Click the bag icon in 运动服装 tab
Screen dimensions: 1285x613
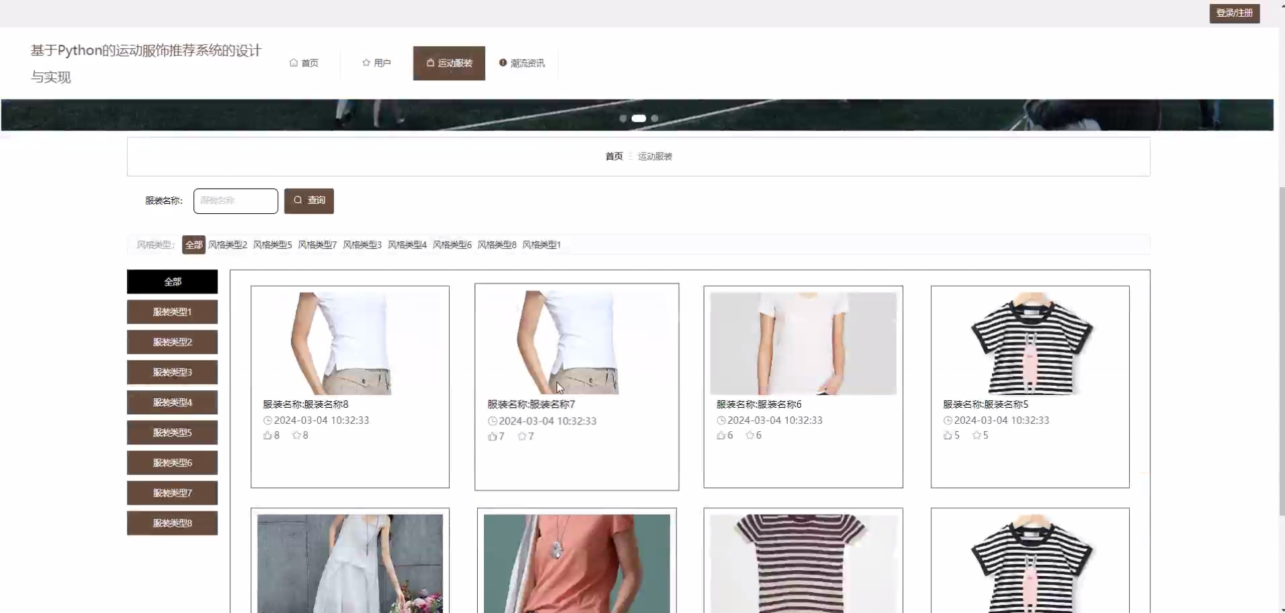pos(430,63)
